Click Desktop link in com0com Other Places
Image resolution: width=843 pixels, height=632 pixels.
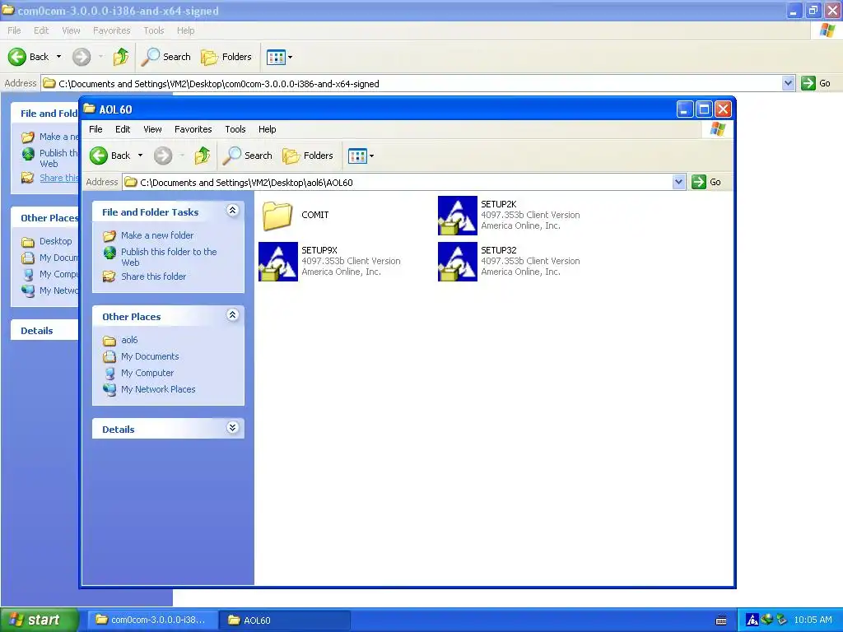[x=55, y=241]
